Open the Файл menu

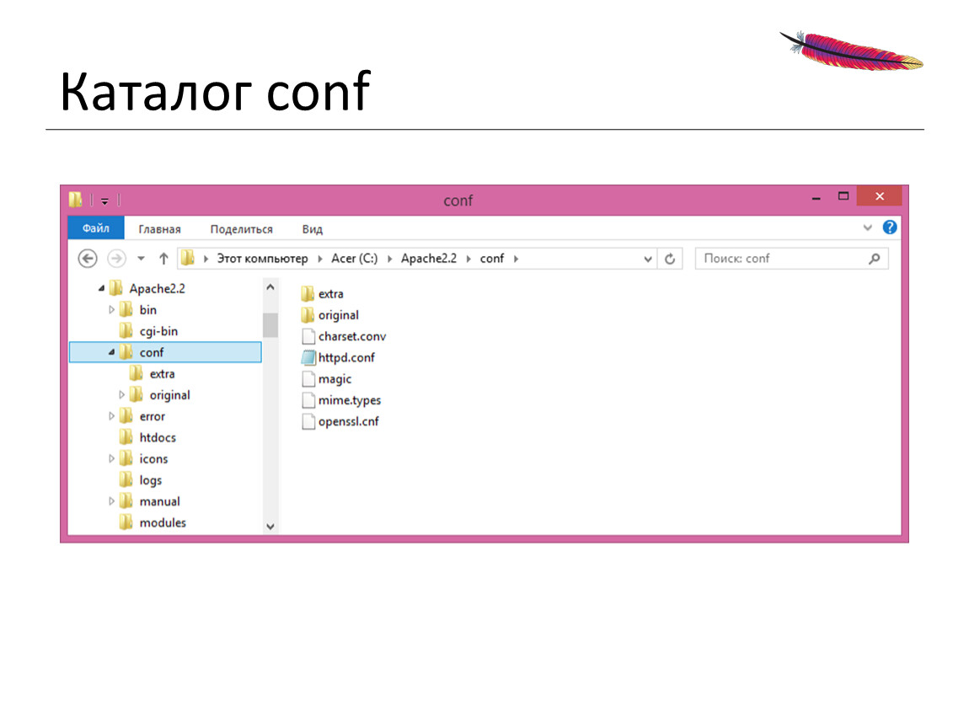(95, 228)
